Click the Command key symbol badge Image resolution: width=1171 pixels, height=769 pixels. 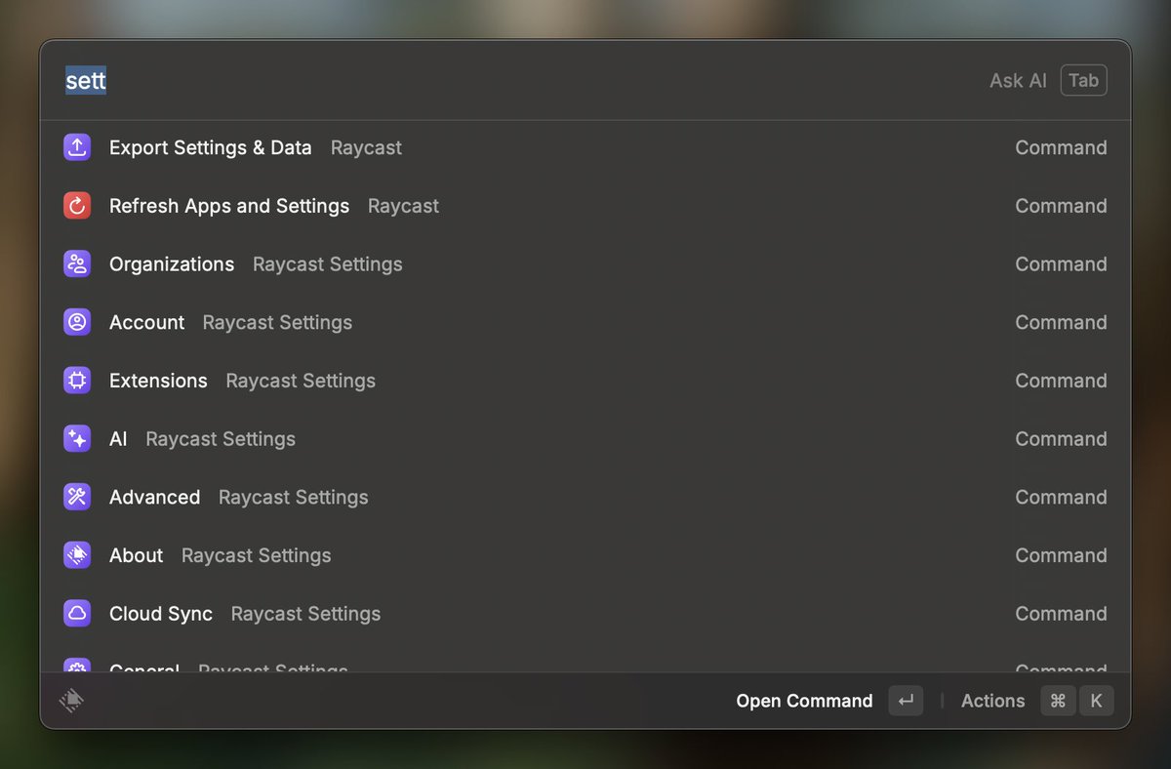(1059, 701)
